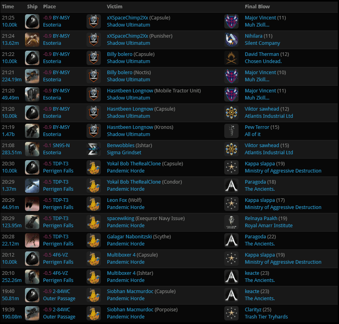Click the 2-84WC system link at 19:39
Viewport: 339px width, 324px height.
[x=62, y=310]
